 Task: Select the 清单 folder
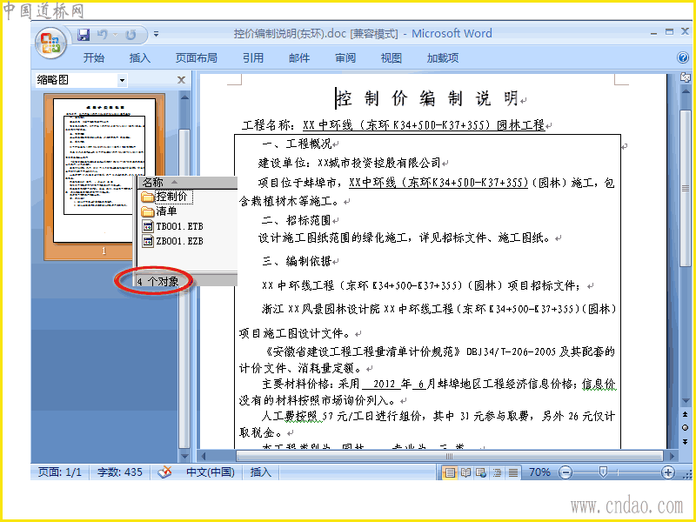click(159, 211)
